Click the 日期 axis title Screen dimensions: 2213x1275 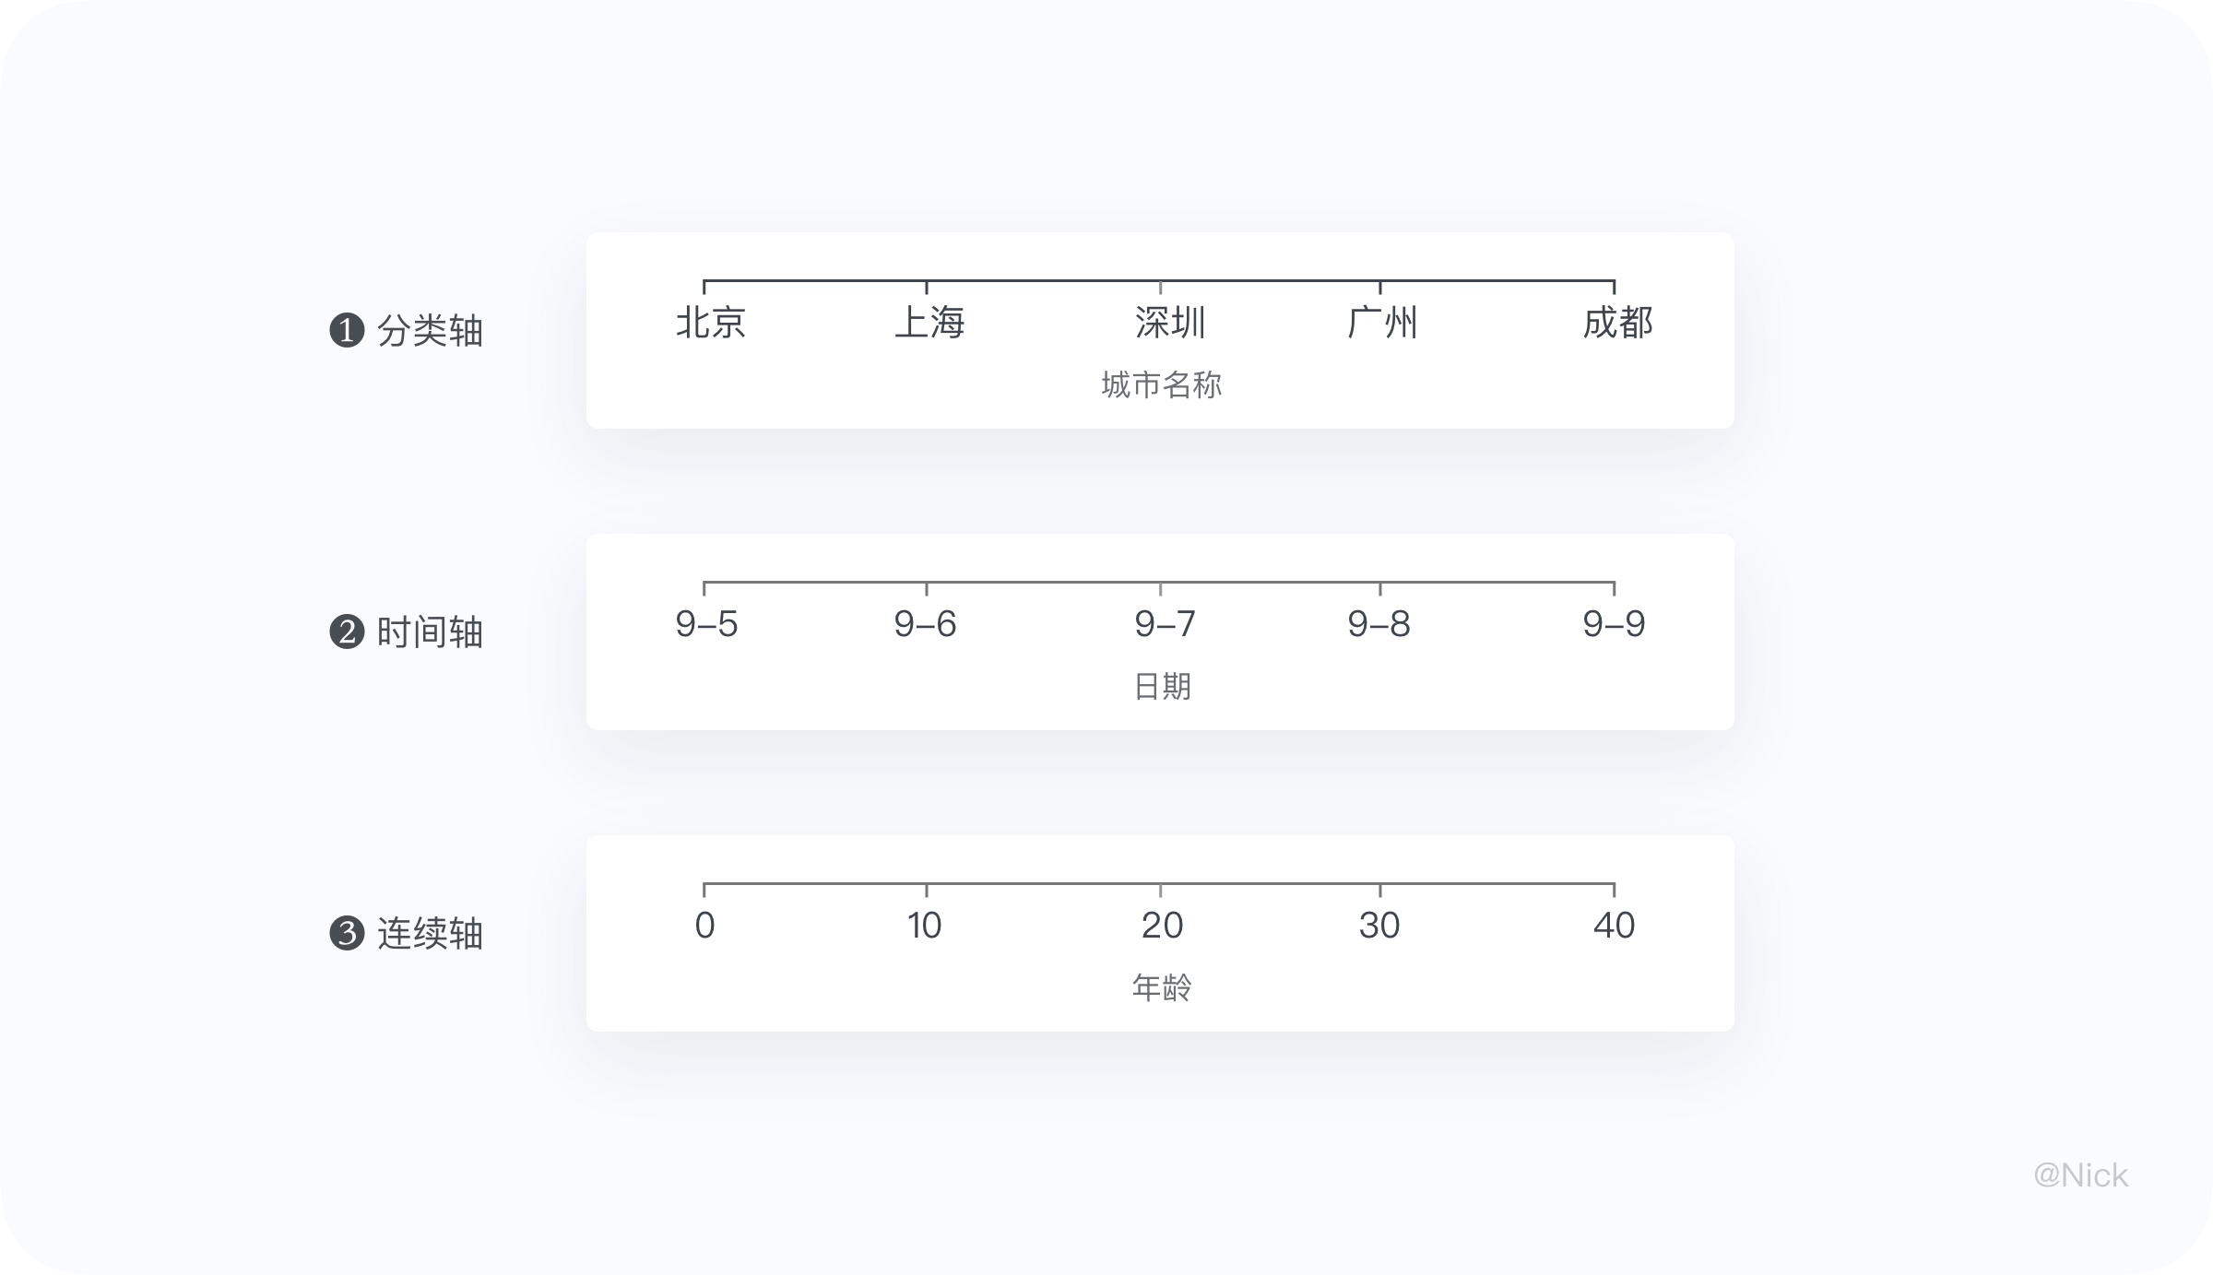[x=1162, y=686]
